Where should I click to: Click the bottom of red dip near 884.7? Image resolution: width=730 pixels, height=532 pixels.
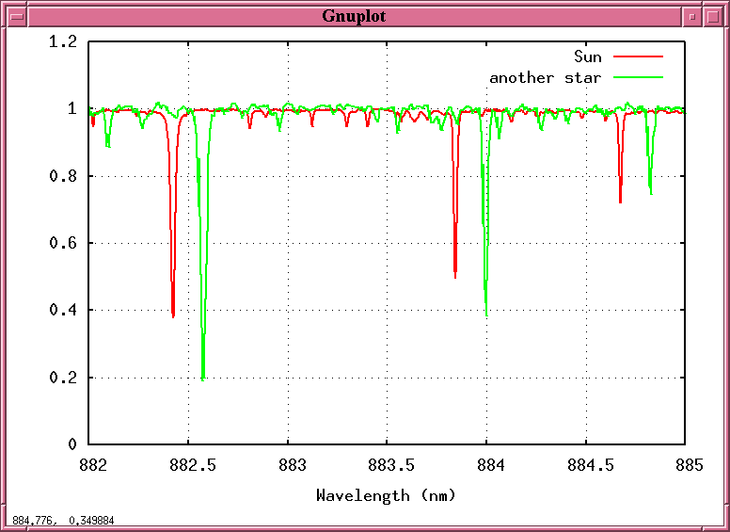pyautogui.click(x=621, y=201)
